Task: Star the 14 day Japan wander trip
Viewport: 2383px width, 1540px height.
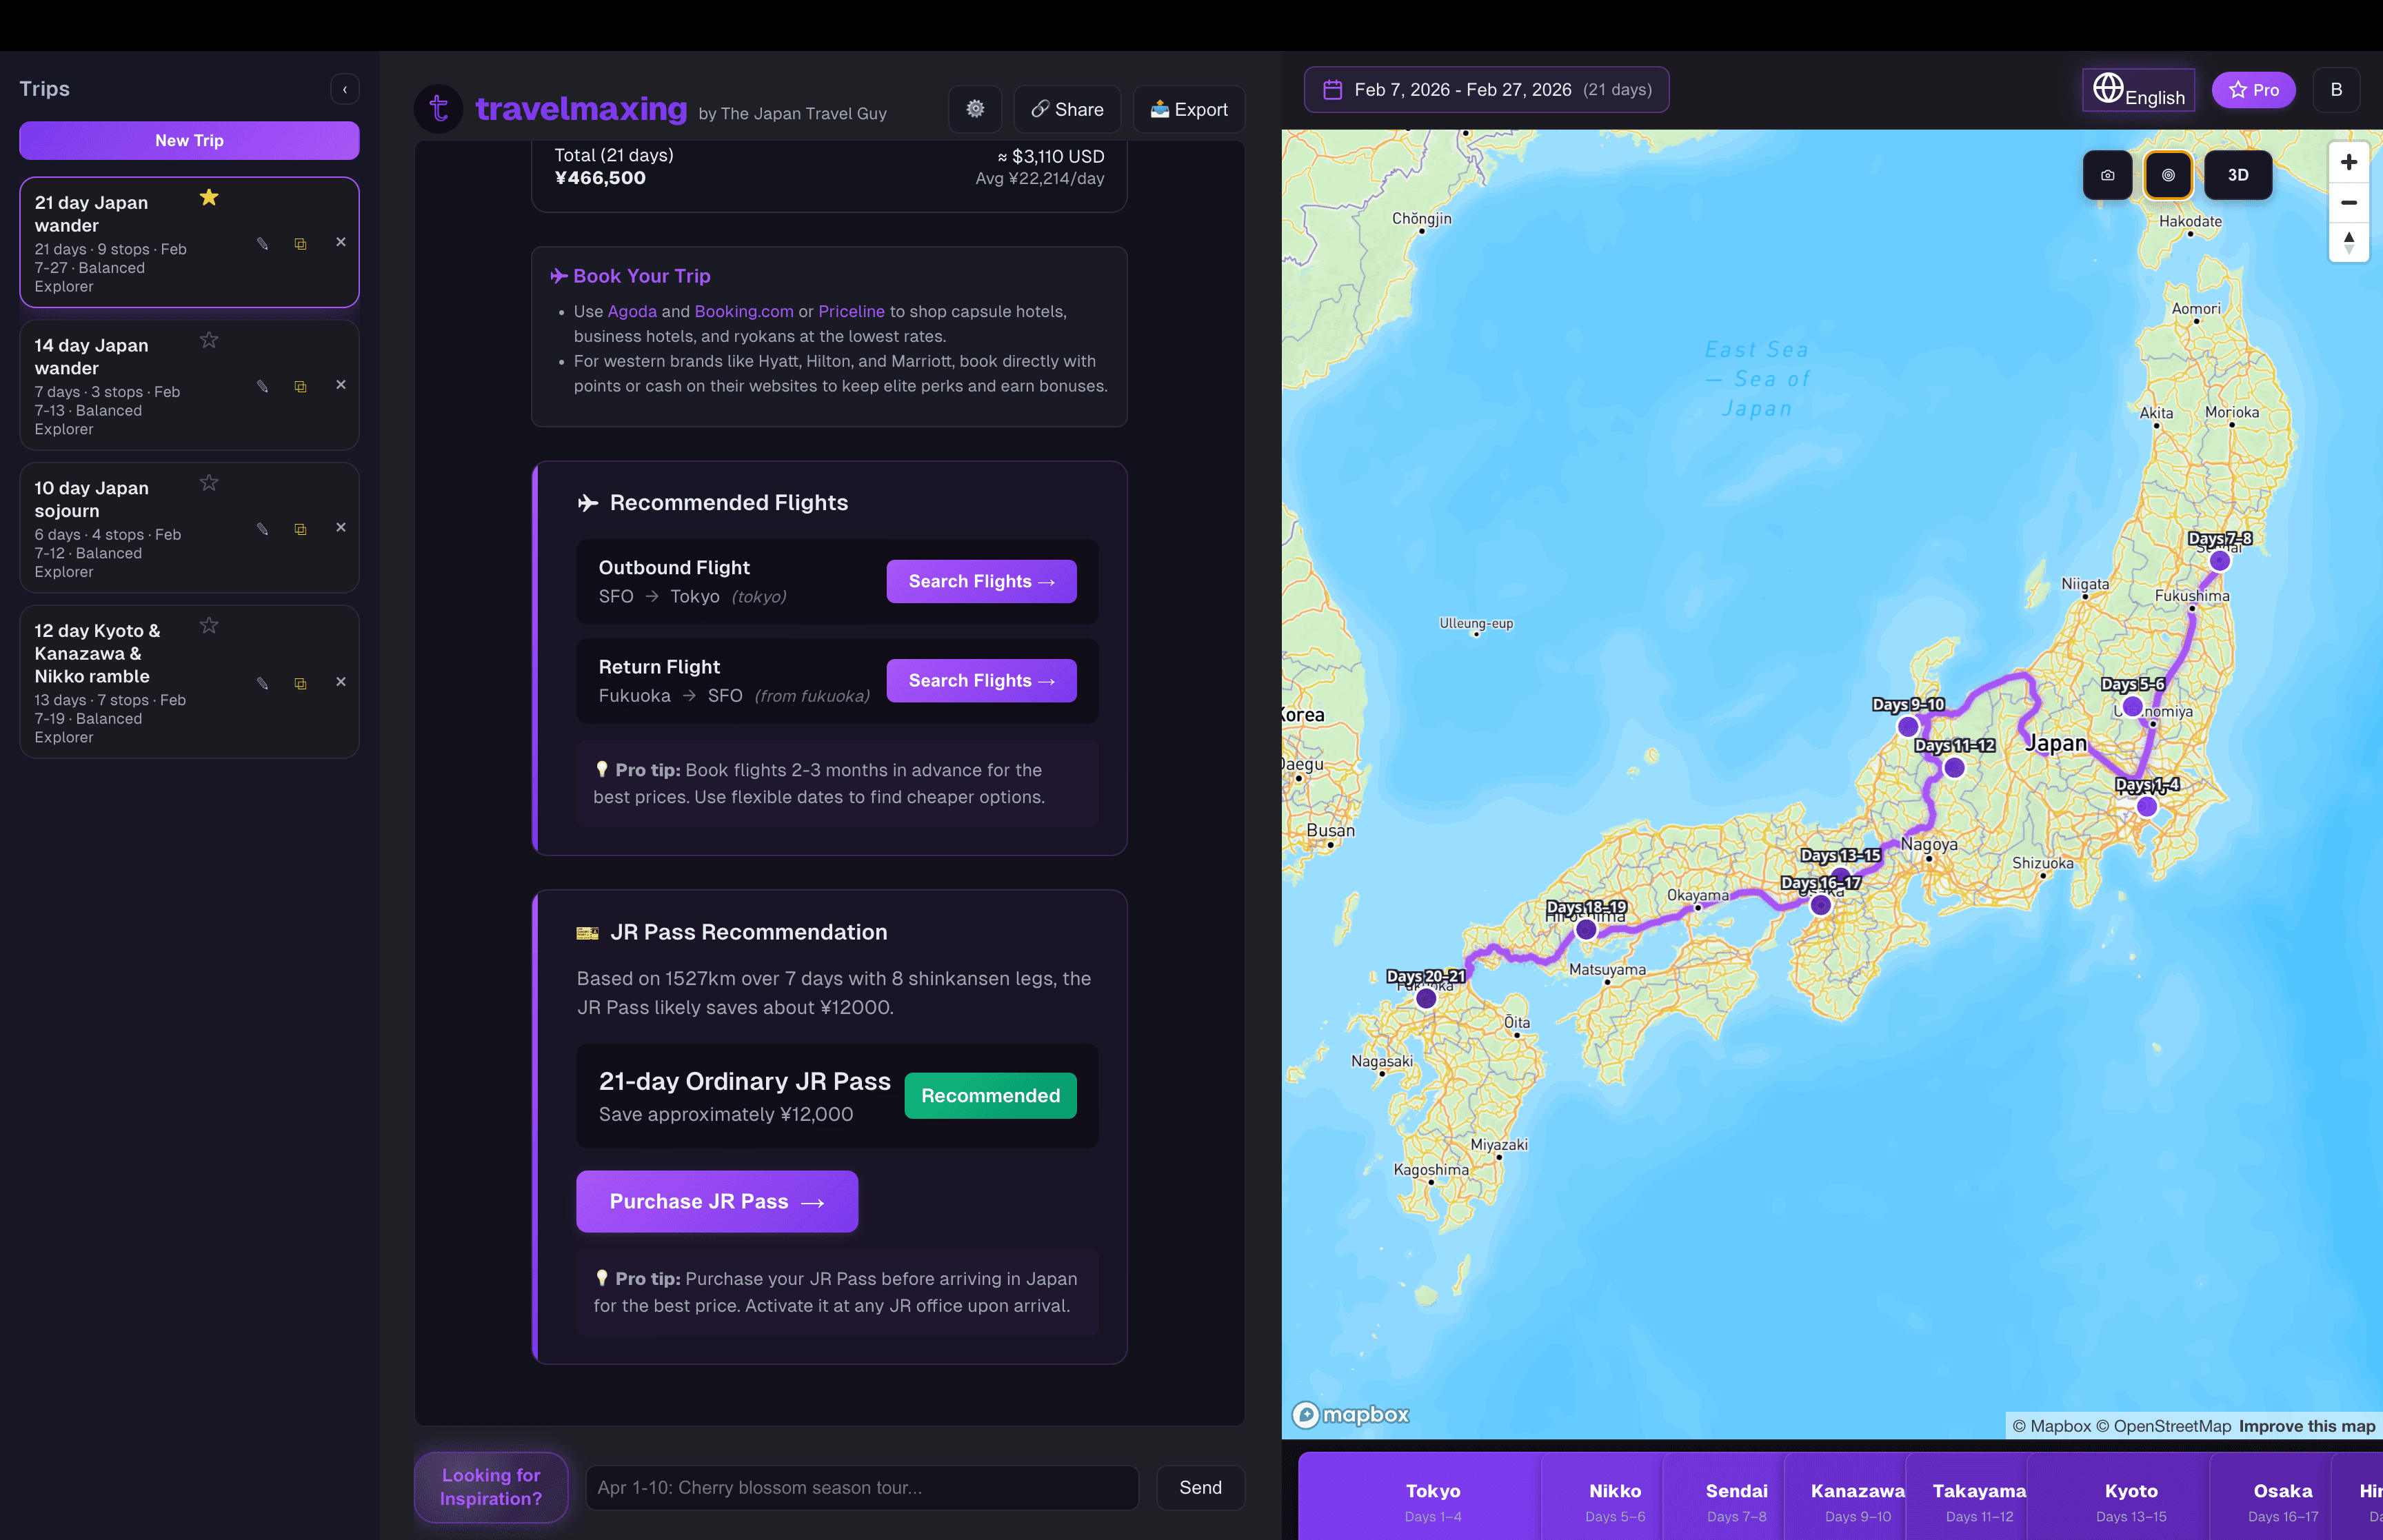Action: pyautogui.click(x=209, y=340)
